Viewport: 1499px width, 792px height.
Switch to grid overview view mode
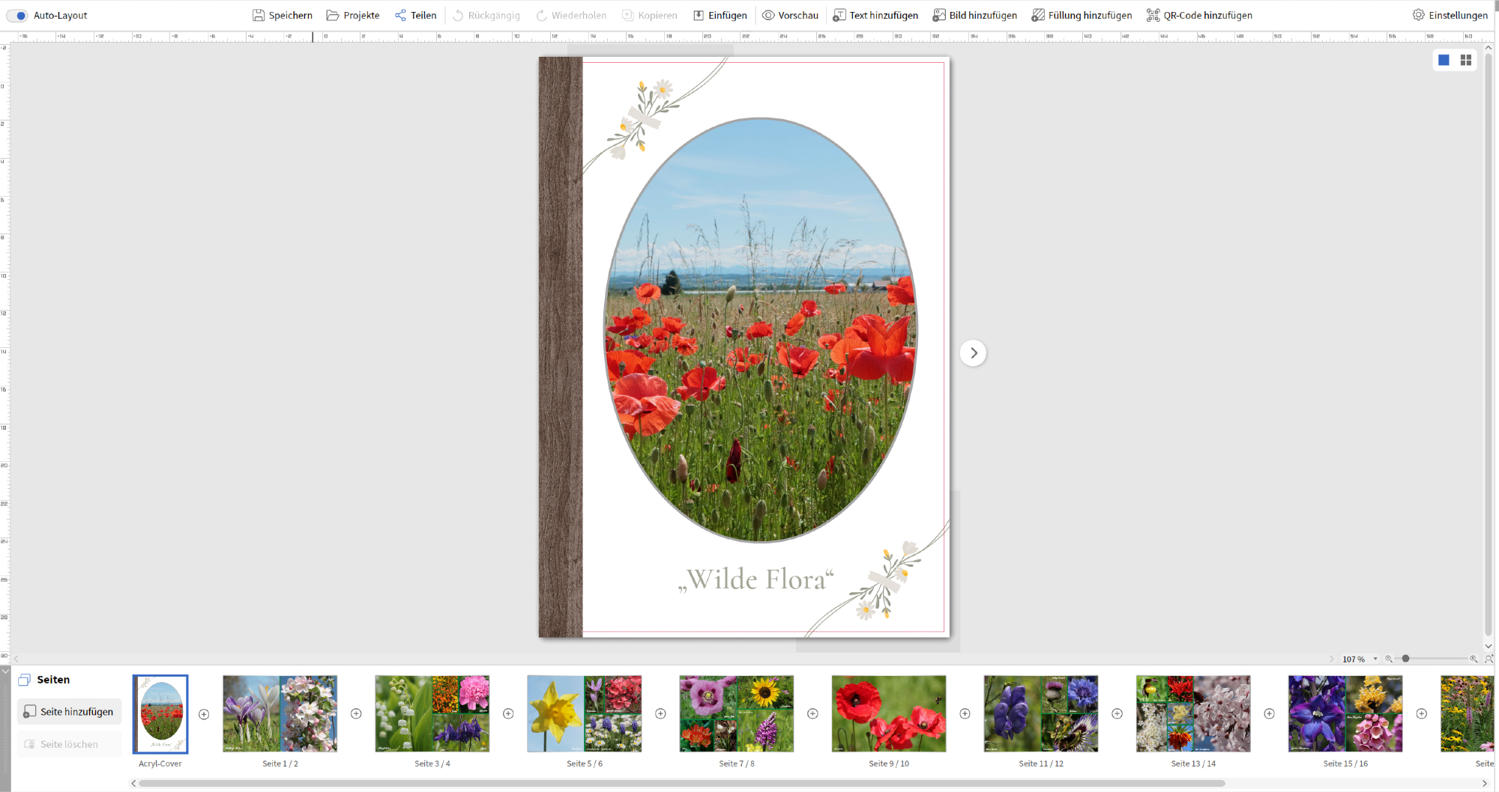click(x=1466, y=60)
